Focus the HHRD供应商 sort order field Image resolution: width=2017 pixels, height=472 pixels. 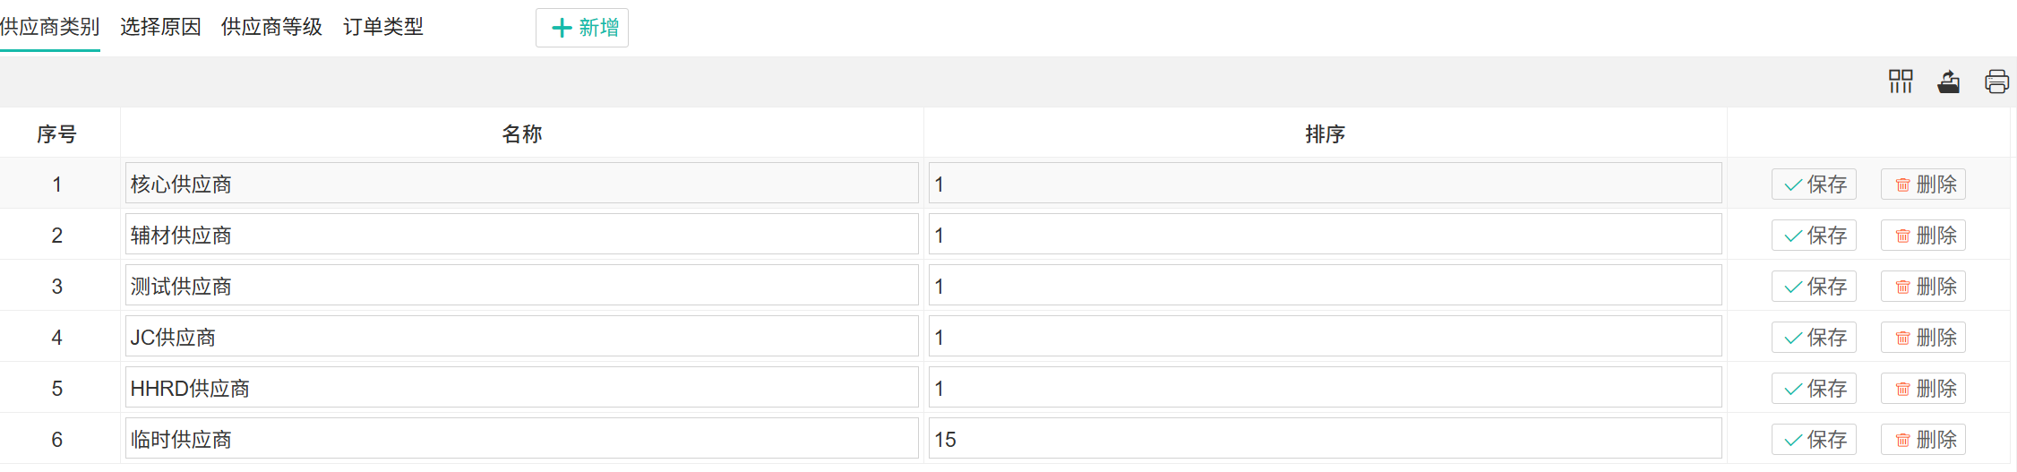pos(1325,388)
